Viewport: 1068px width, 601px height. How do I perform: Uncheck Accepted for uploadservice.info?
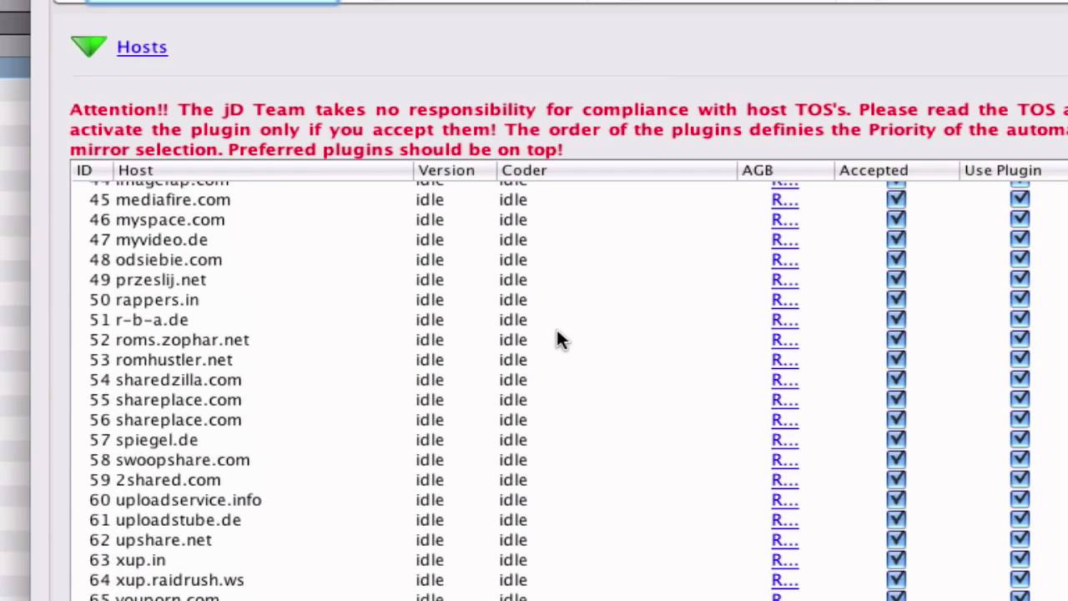(896, 499)
